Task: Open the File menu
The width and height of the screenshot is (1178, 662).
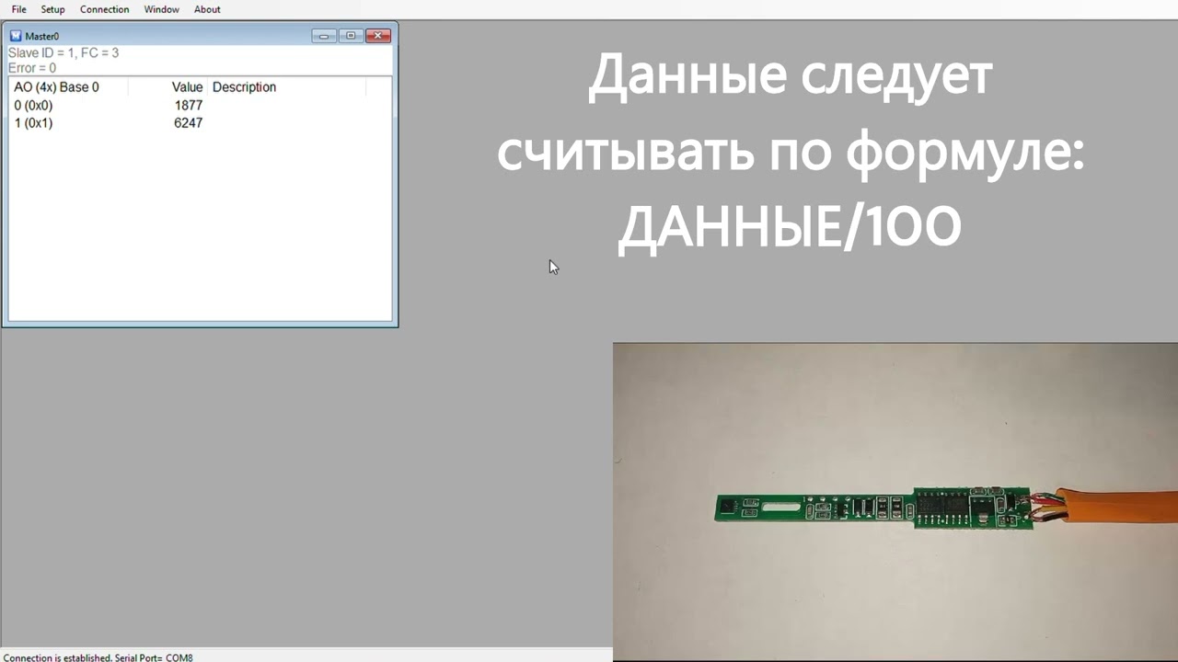Action: 18,9
